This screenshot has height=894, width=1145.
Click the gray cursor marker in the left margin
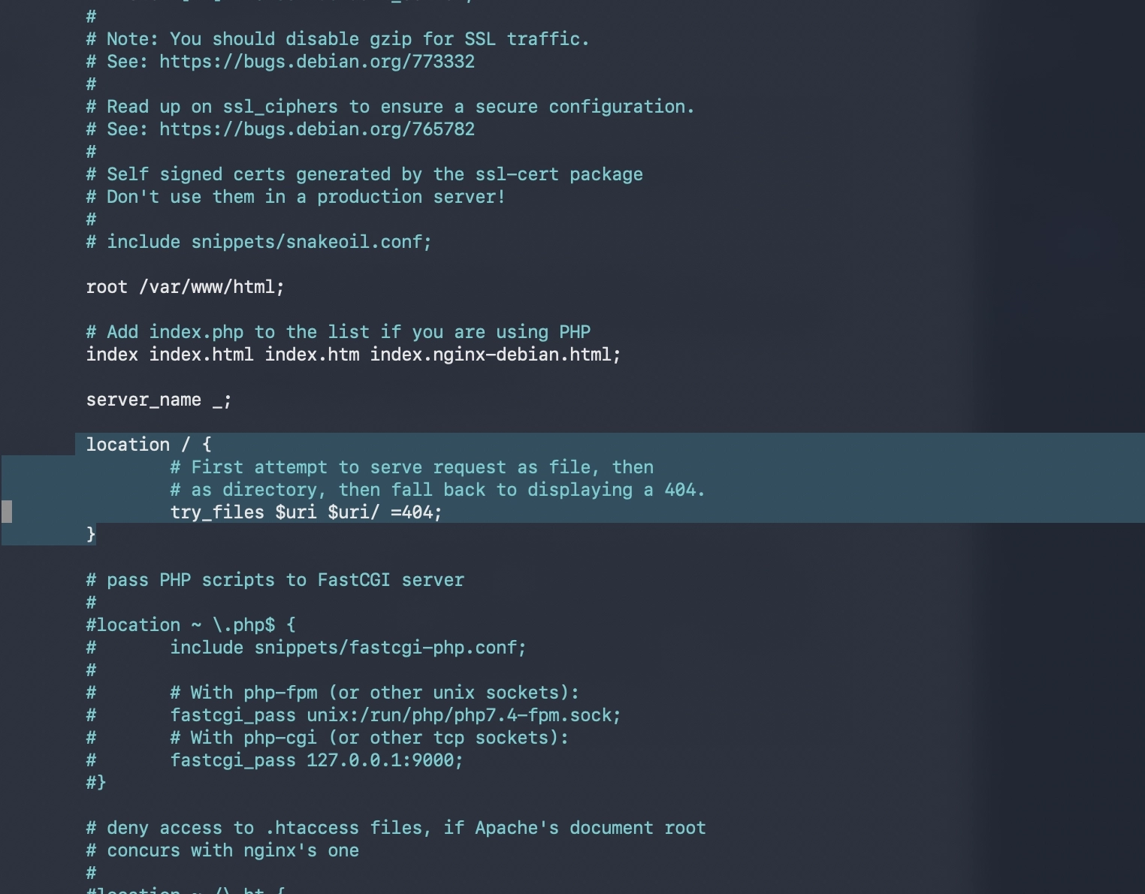[7, 512]
